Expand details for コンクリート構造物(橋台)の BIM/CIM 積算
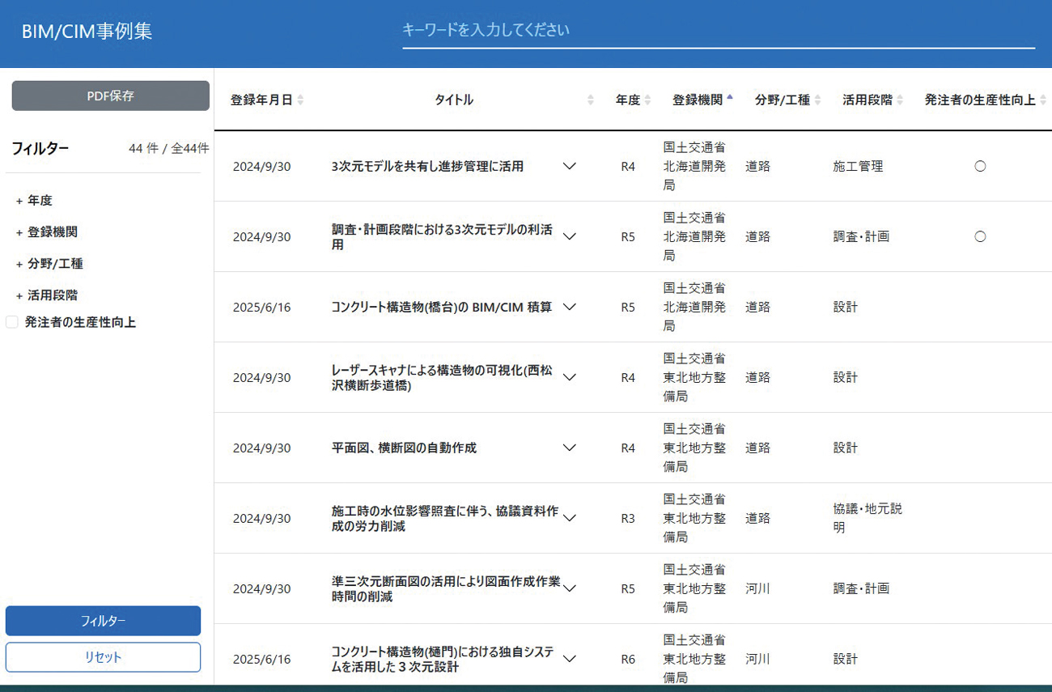This screenshot has height=692, width=1052. coord(569,307)
